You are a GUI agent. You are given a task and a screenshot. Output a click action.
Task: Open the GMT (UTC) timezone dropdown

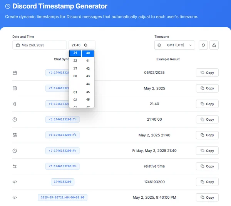pos(175,45)
